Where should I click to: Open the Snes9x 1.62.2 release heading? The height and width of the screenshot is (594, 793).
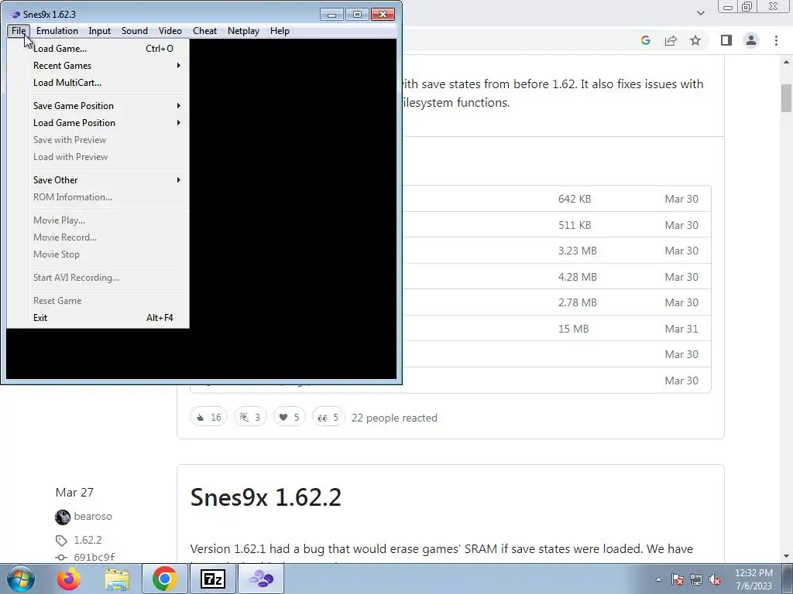coord(266,497)
